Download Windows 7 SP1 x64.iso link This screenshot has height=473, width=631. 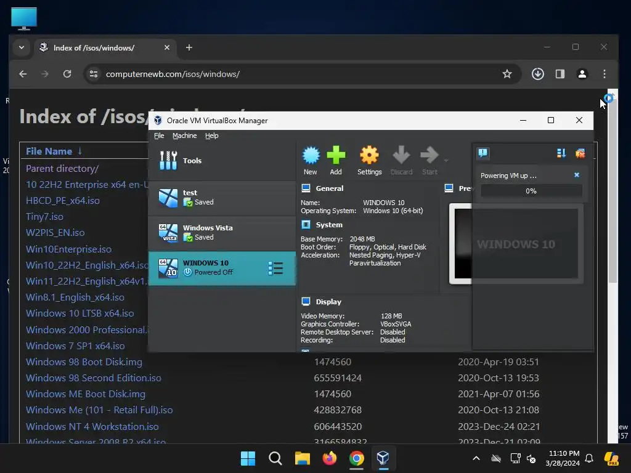pos(75,346)
